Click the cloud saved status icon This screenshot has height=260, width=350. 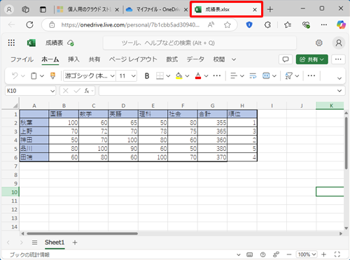click(71, 43)
